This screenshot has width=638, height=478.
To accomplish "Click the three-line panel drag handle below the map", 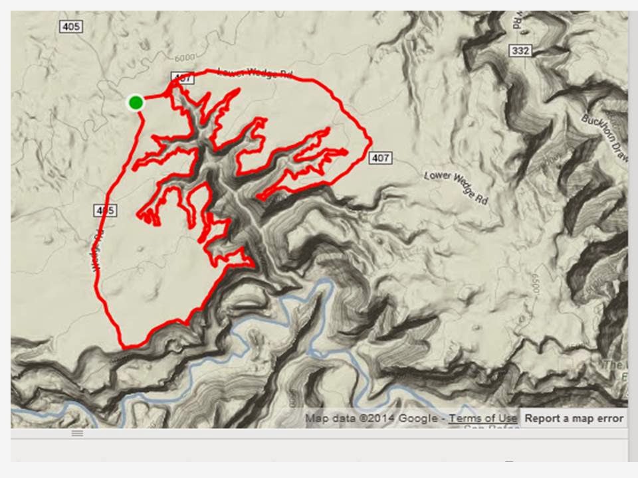I will (77, 433).
